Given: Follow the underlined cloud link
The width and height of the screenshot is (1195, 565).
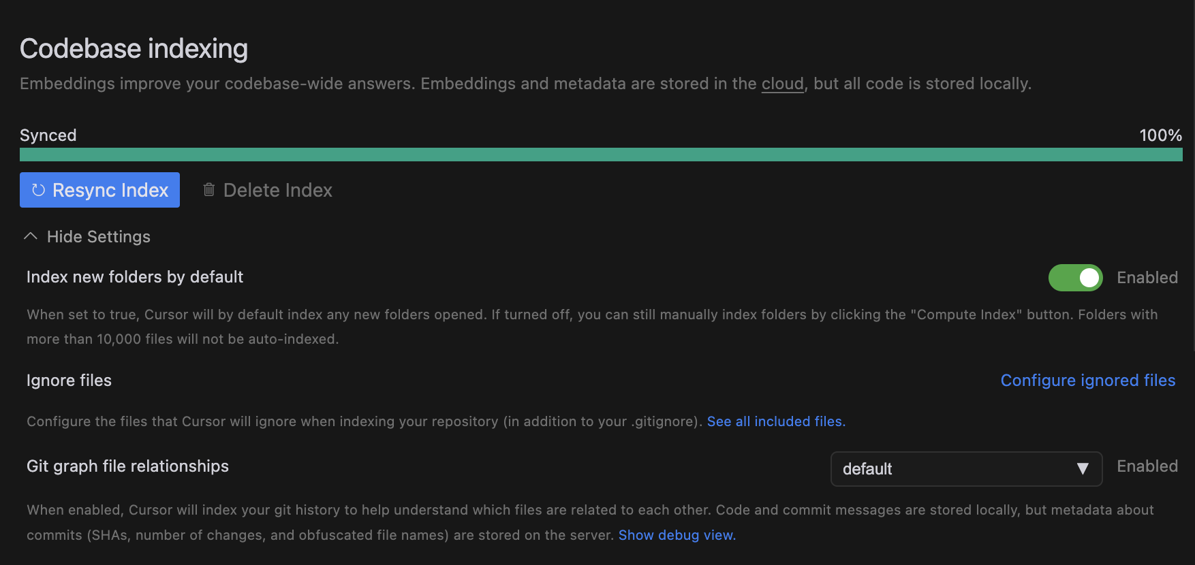Looking at the screenshot, I should [x=782, y=84].
